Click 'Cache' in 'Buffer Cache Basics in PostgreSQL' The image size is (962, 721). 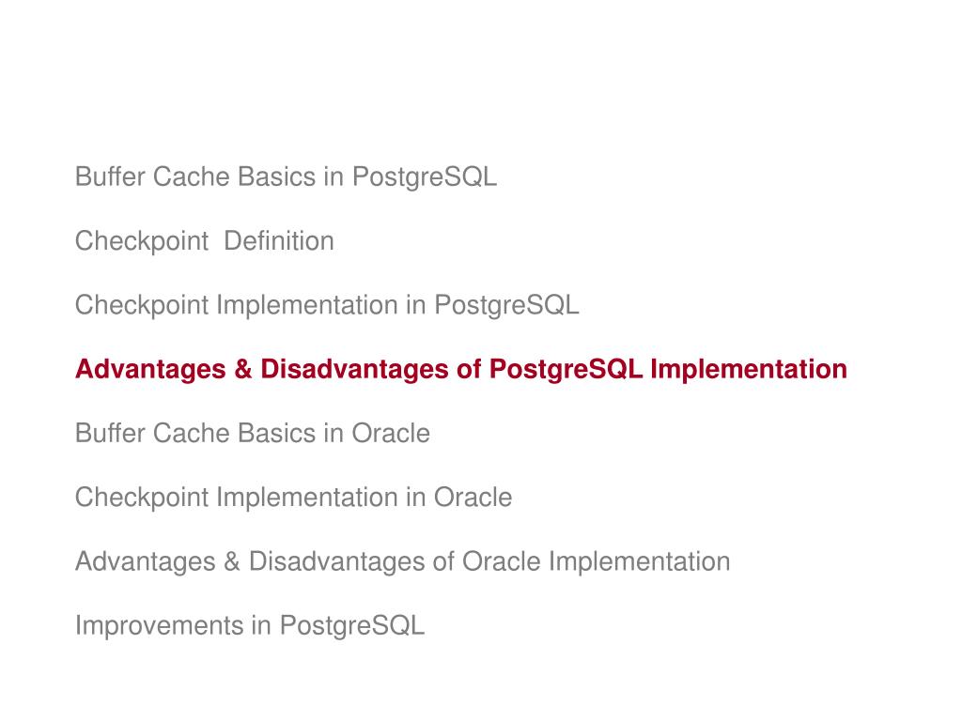(x=192, y=177)
